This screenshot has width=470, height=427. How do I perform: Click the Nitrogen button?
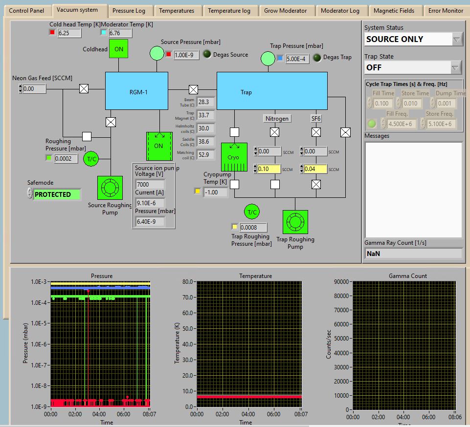pyautogui.click(x=277, y=118)
